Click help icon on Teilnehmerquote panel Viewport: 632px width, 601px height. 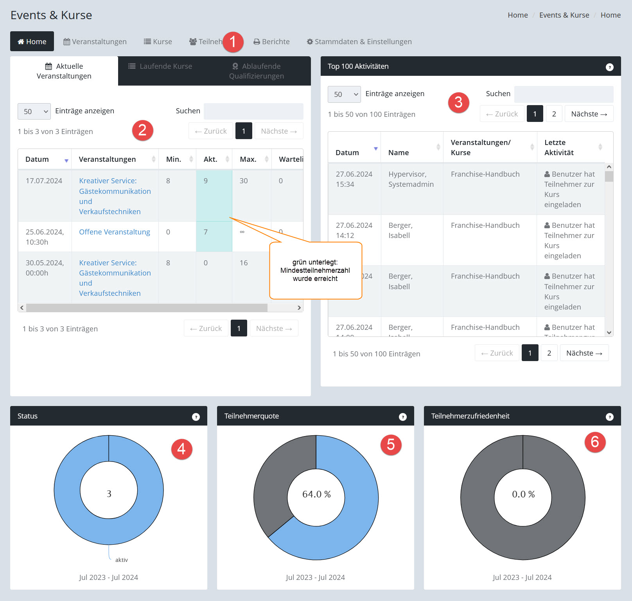coord(402,417)
